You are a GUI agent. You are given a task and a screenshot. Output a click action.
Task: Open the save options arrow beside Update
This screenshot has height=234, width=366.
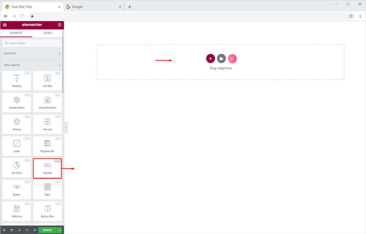coord(59,230)
